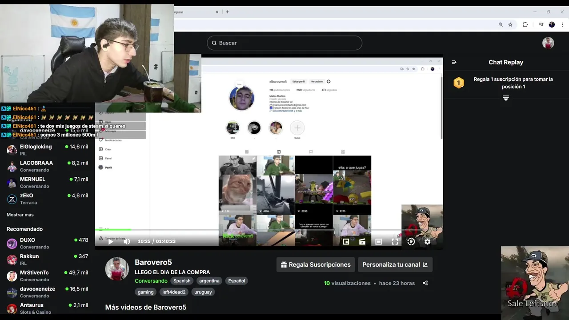Click the Rakkun avatar icon
Viewport: 569px width, 320px height.
pos(12,260)
